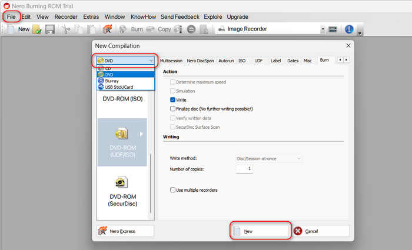Click the blue Information icon
This screenshot has height=250, width=412.
coord(349,29)
